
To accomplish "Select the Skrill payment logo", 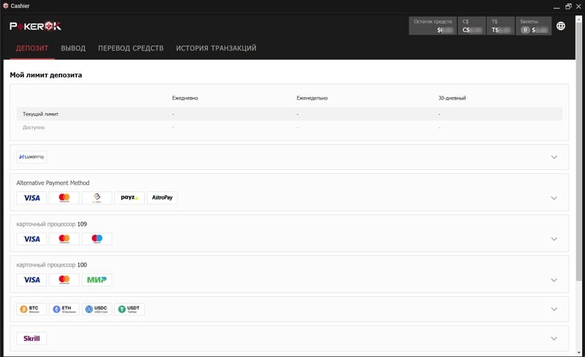I will pos(31,338).
